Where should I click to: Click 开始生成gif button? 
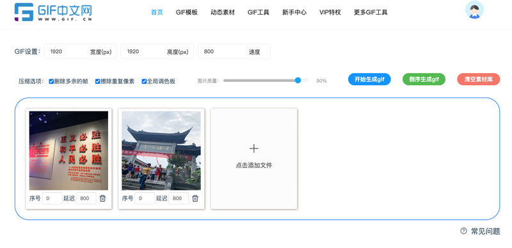(369, 79)
